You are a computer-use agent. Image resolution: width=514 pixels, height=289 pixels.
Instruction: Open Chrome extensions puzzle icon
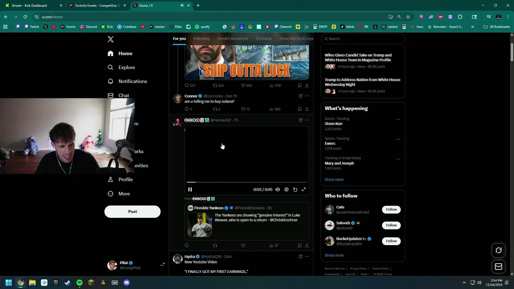pos(460,17)
